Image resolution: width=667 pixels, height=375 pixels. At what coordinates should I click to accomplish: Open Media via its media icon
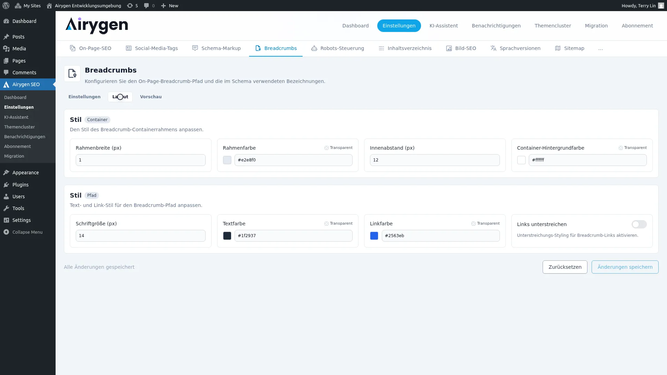click(x=6, y=49)
